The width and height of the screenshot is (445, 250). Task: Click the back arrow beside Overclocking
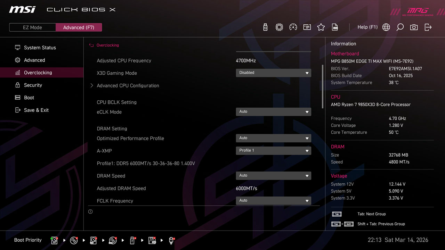click(x=91, y=45)
